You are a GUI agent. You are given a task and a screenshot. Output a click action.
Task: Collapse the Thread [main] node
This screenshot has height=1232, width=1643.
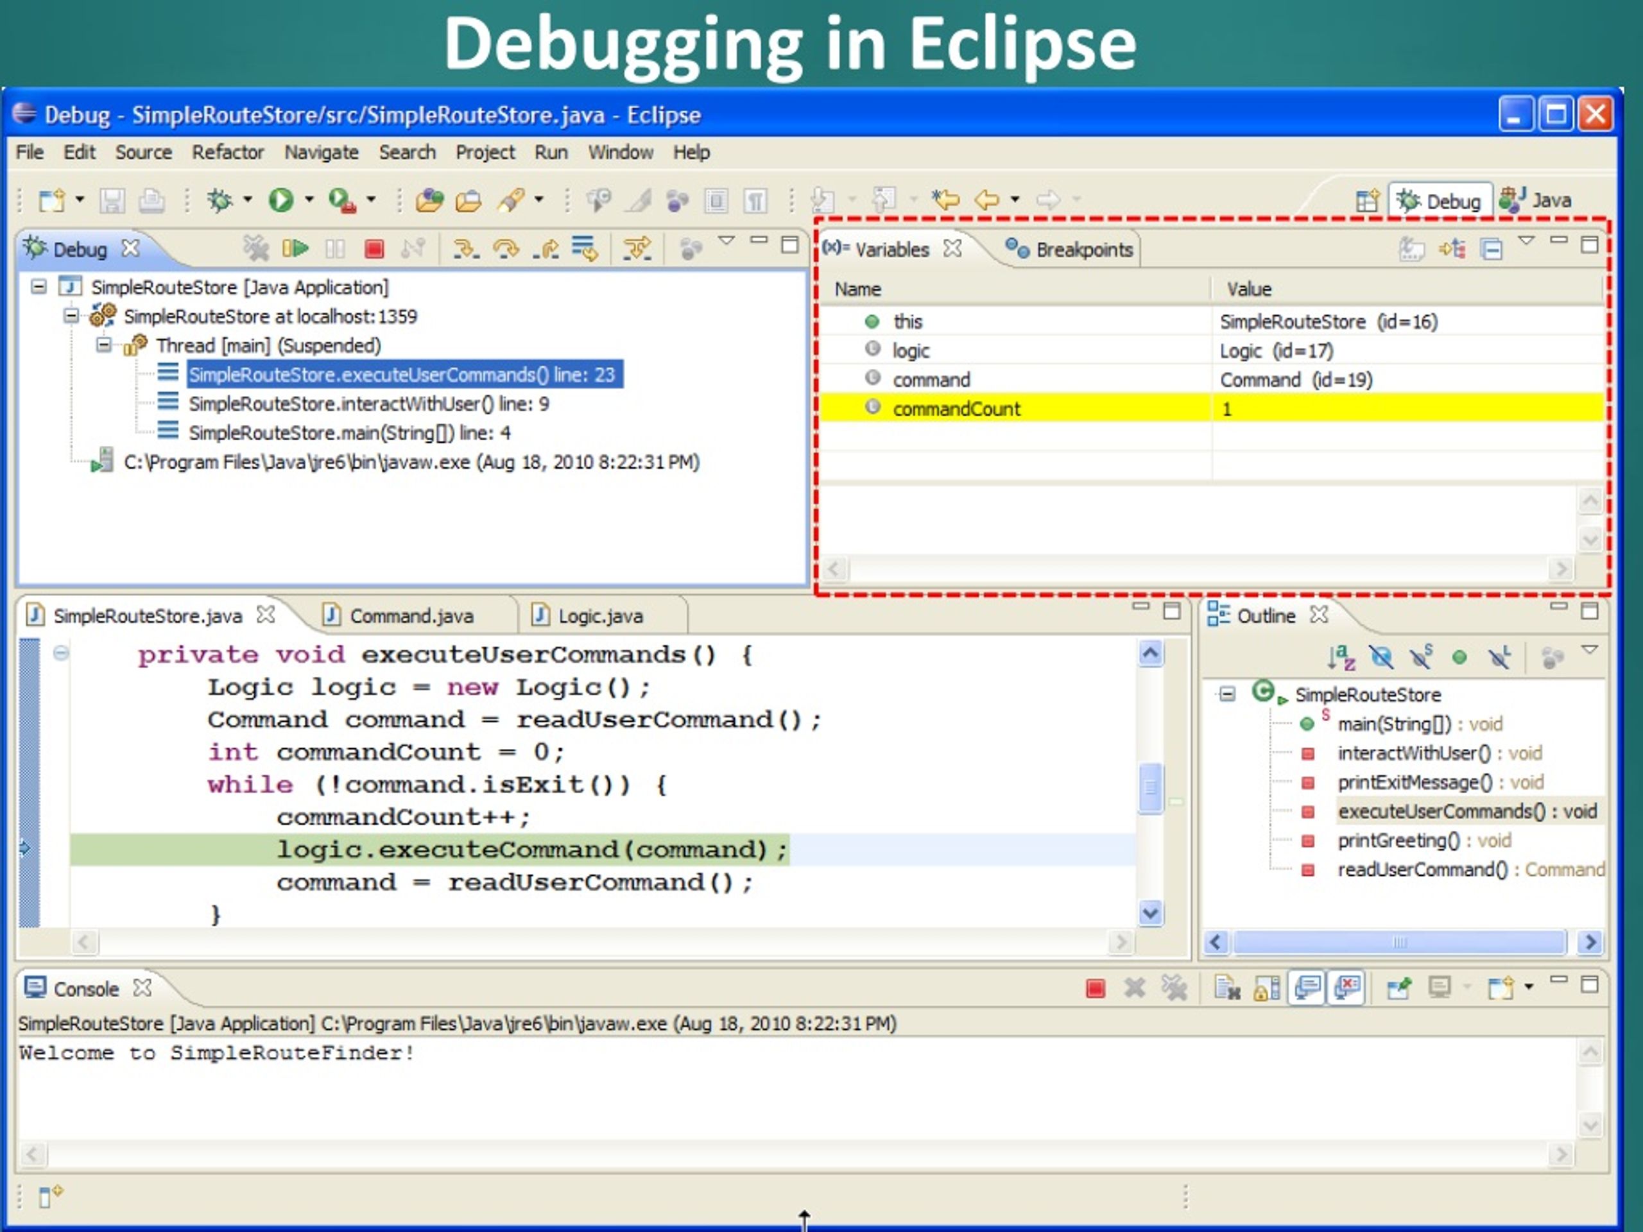(x=104, y=345)
